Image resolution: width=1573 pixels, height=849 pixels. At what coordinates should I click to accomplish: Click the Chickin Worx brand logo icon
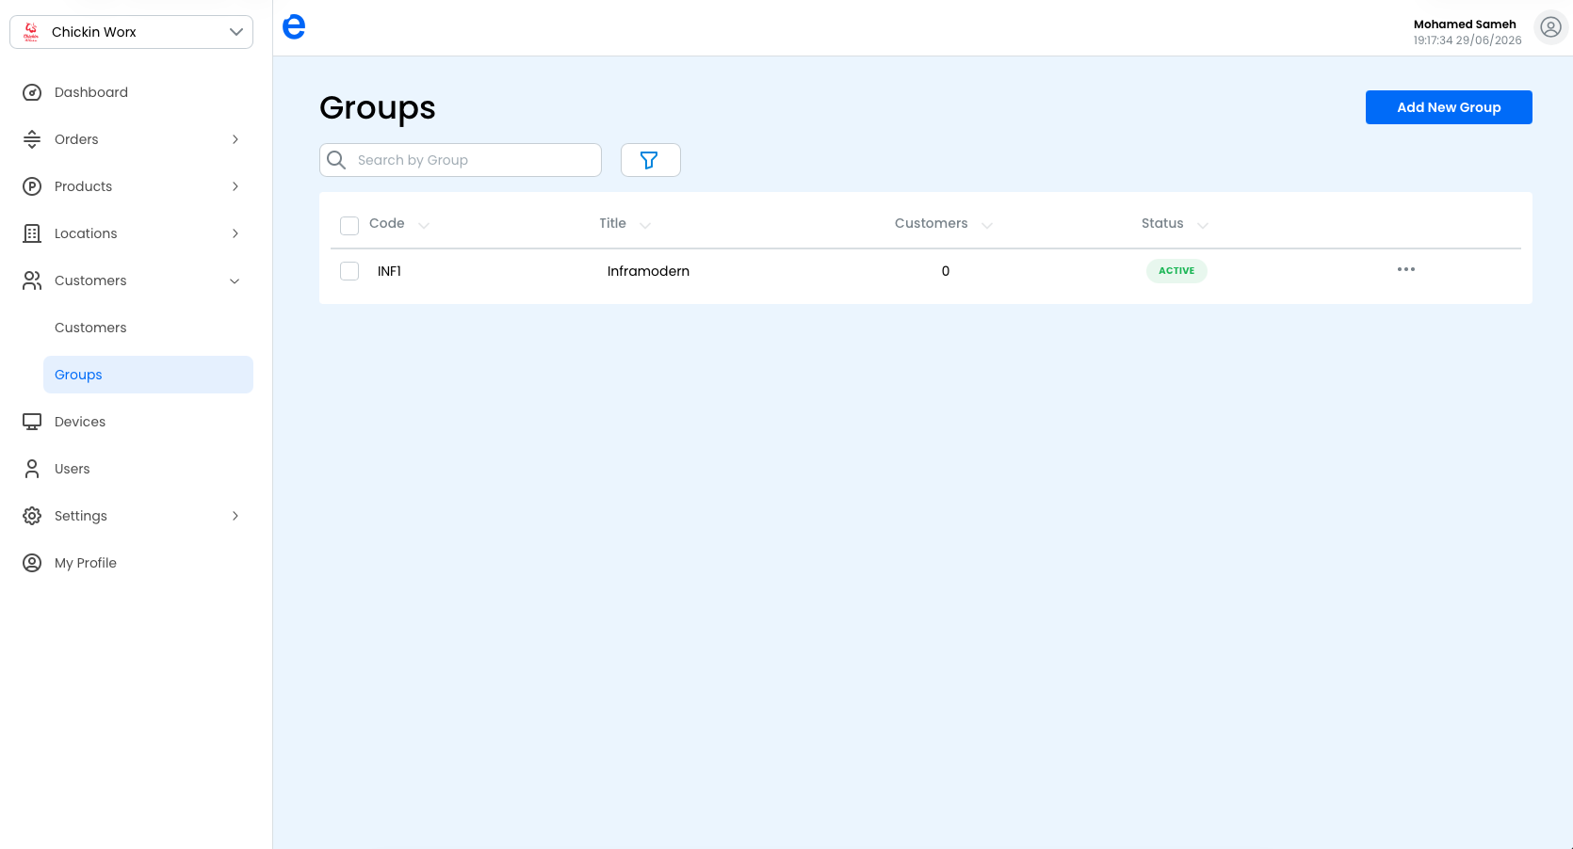point(31,32)
